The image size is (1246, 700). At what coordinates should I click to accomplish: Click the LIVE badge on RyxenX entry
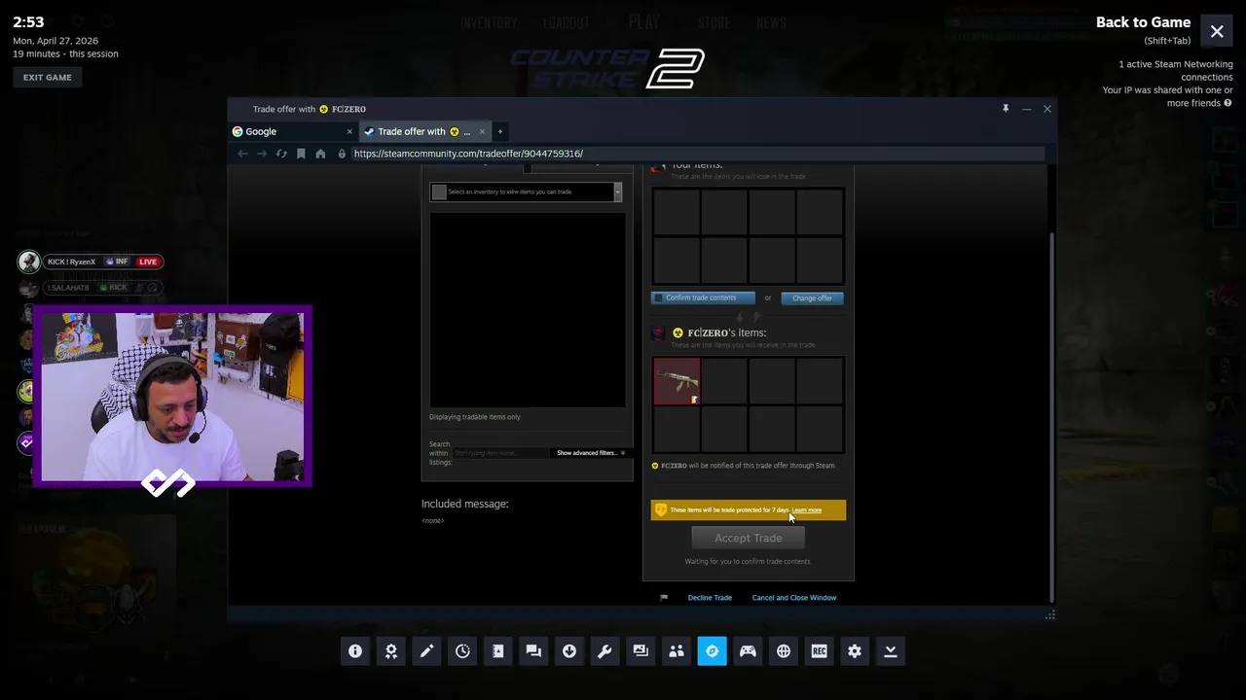click(148, 262)
